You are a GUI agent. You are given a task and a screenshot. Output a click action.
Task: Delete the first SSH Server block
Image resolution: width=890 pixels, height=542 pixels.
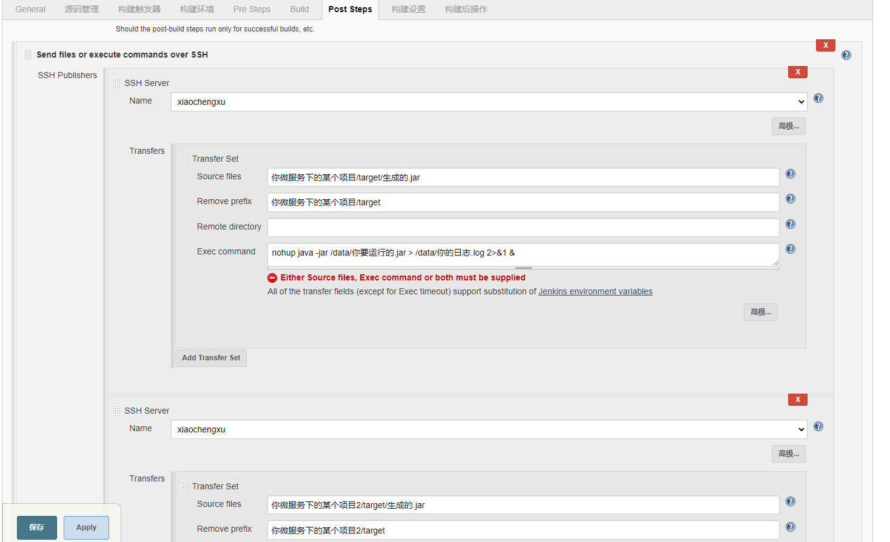(797, 72)
